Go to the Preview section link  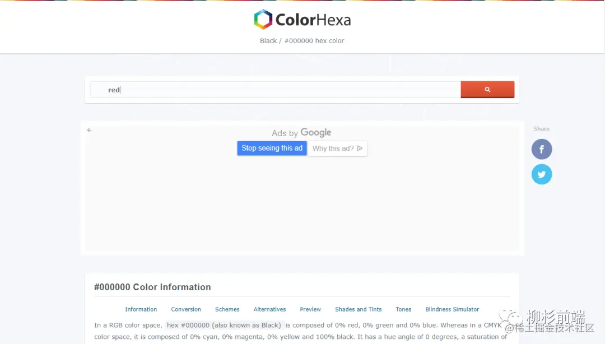coord(310,309)
